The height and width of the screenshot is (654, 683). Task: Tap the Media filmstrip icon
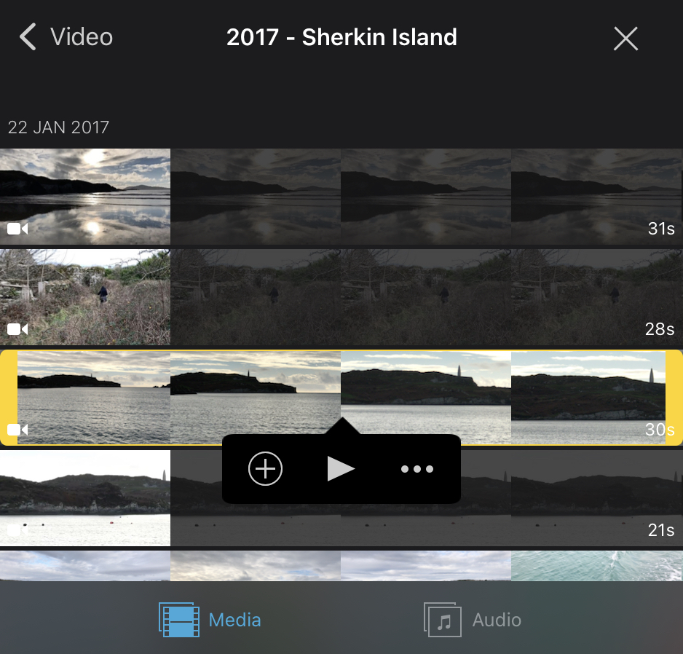click(x=179, y=620)
